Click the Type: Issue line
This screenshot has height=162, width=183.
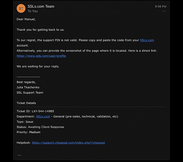(25, 122)
